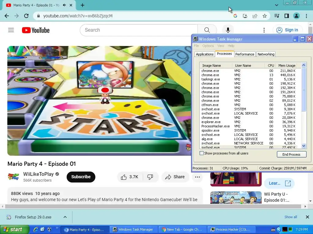Start voice search with the microphone icon
Image resolution: width=313 pixels, height=234 pixels.
[228, 30]
